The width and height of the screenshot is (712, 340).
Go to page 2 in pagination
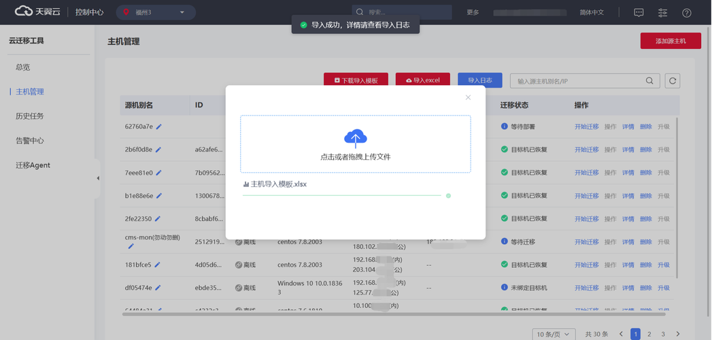tap(649, 334)
